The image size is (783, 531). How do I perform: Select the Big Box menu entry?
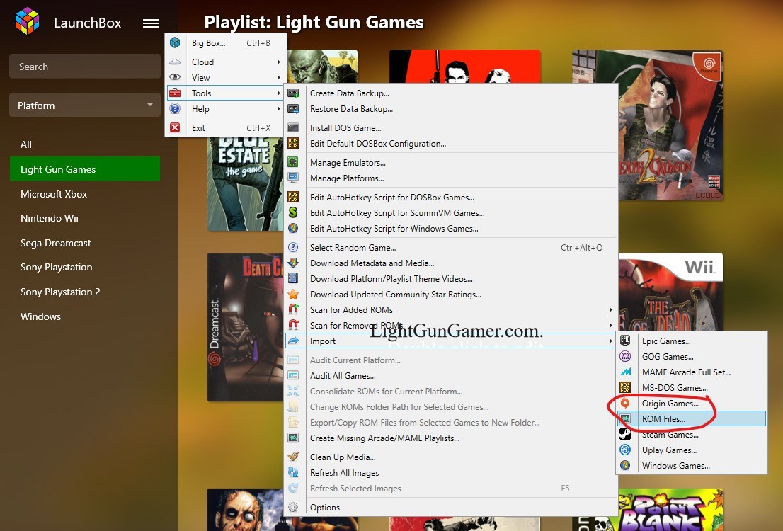coord(226,43)
